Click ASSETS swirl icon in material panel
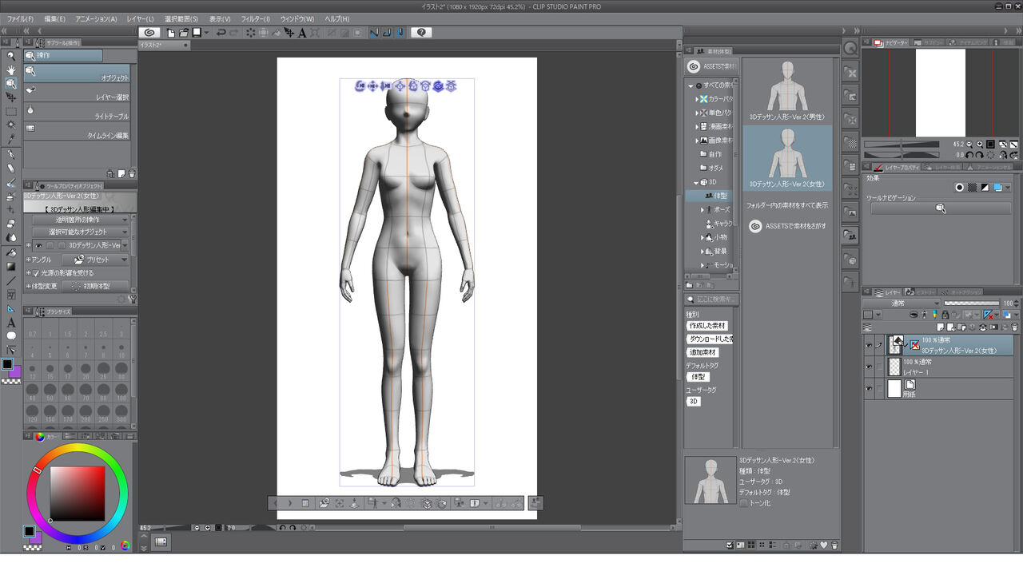 click(x=693, y=67)
